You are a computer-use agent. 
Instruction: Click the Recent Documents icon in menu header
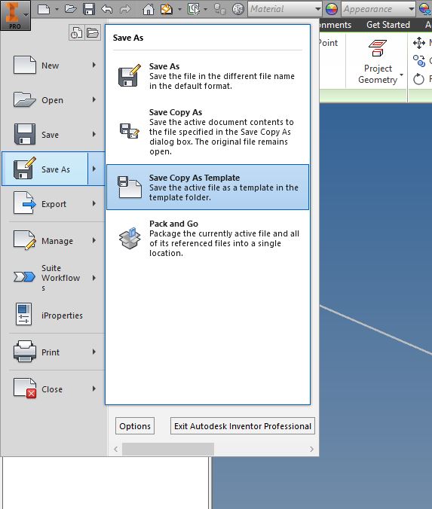point(76,33)
